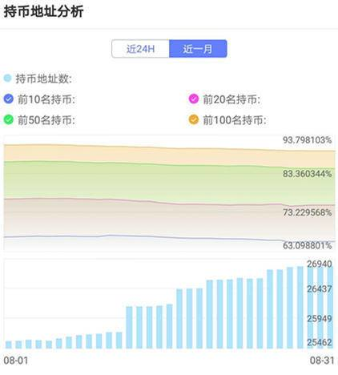Switch to the 近24H tab
Screen dimensions: 338x375
[x=140, y=49]
